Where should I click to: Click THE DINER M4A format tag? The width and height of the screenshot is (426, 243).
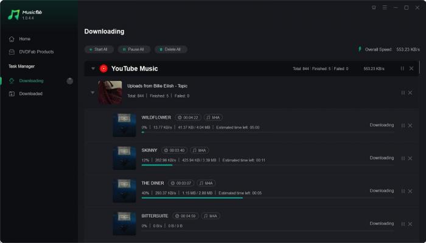pyautogui.click(x=206, y=183)
